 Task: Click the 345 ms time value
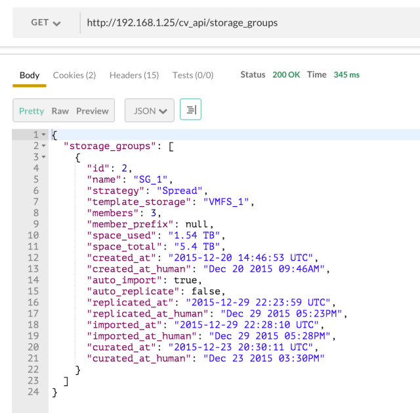pyautogui.click(x=346, y=75)
